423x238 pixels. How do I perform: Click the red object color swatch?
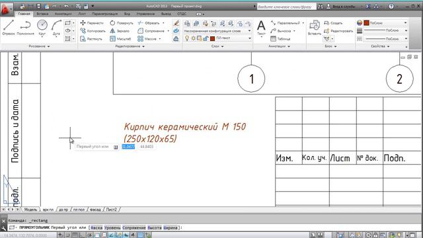(x=366, y=23)
